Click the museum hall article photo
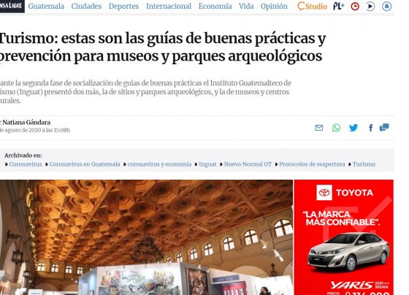This screenshot has width=409, height=295. pyautogui.click(x=146, y=237)
